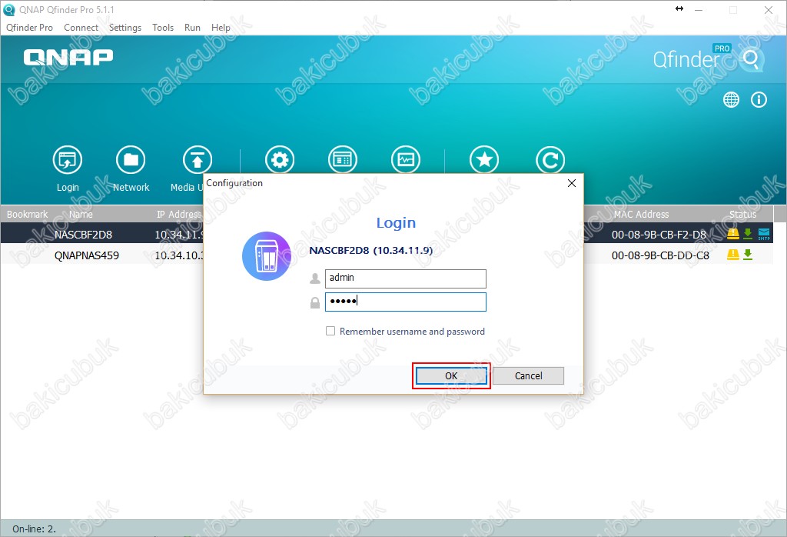This screenshot has height=537, width=787.
Task: Open the Network toolbar icon
Action: [x=131, y=160]
